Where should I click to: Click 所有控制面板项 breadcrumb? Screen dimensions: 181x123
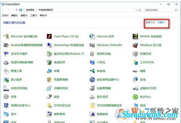46,10
